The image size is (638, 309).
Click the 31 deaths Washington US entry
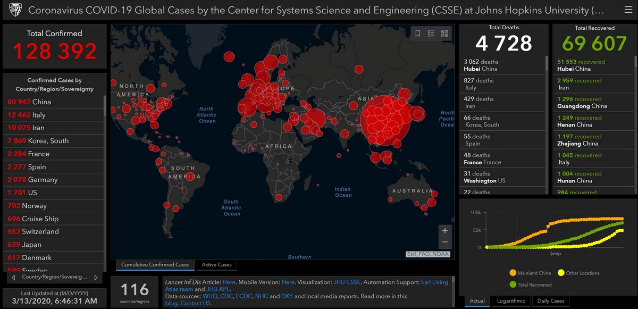[502, 177]
